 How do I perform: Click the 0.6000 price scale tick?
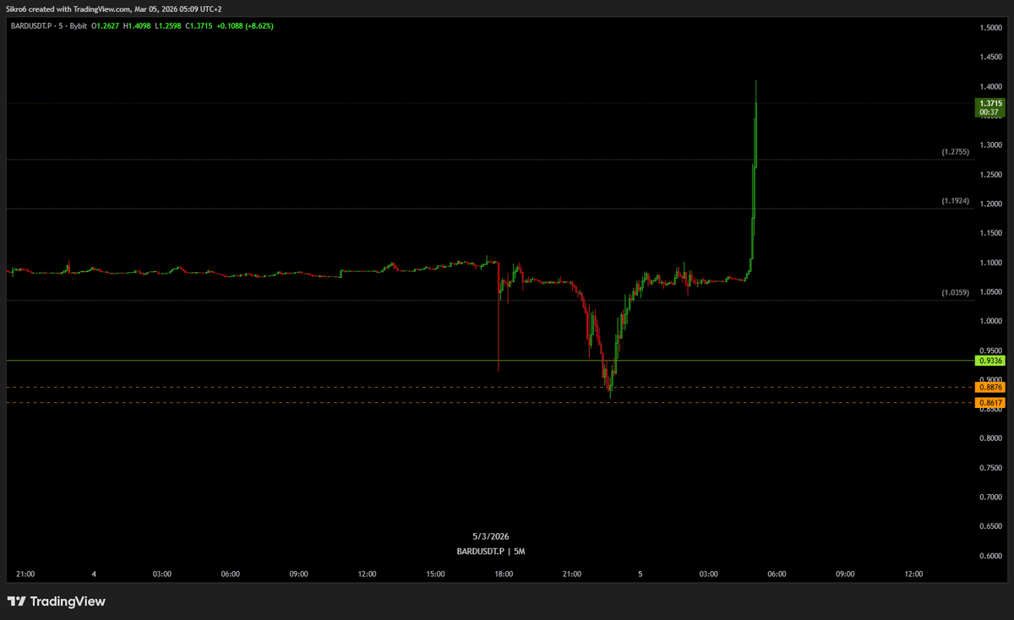pos(991,556)
